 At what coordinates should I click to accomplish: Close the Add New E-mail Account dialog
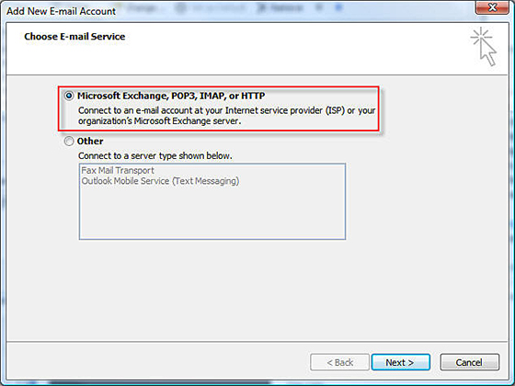click(x=492, y=7)
